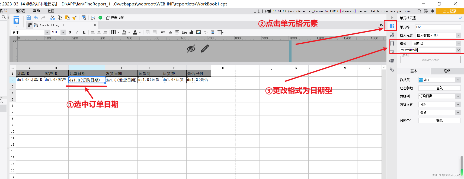This screenshot has width=464, height=179.
Task: Insert rich text with the ab icon
Action: pos(170,32)
